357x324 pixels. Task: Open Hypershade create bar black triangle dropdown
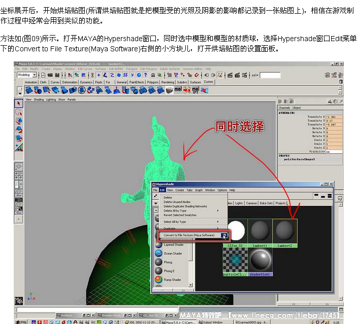[x=156, y=203]
